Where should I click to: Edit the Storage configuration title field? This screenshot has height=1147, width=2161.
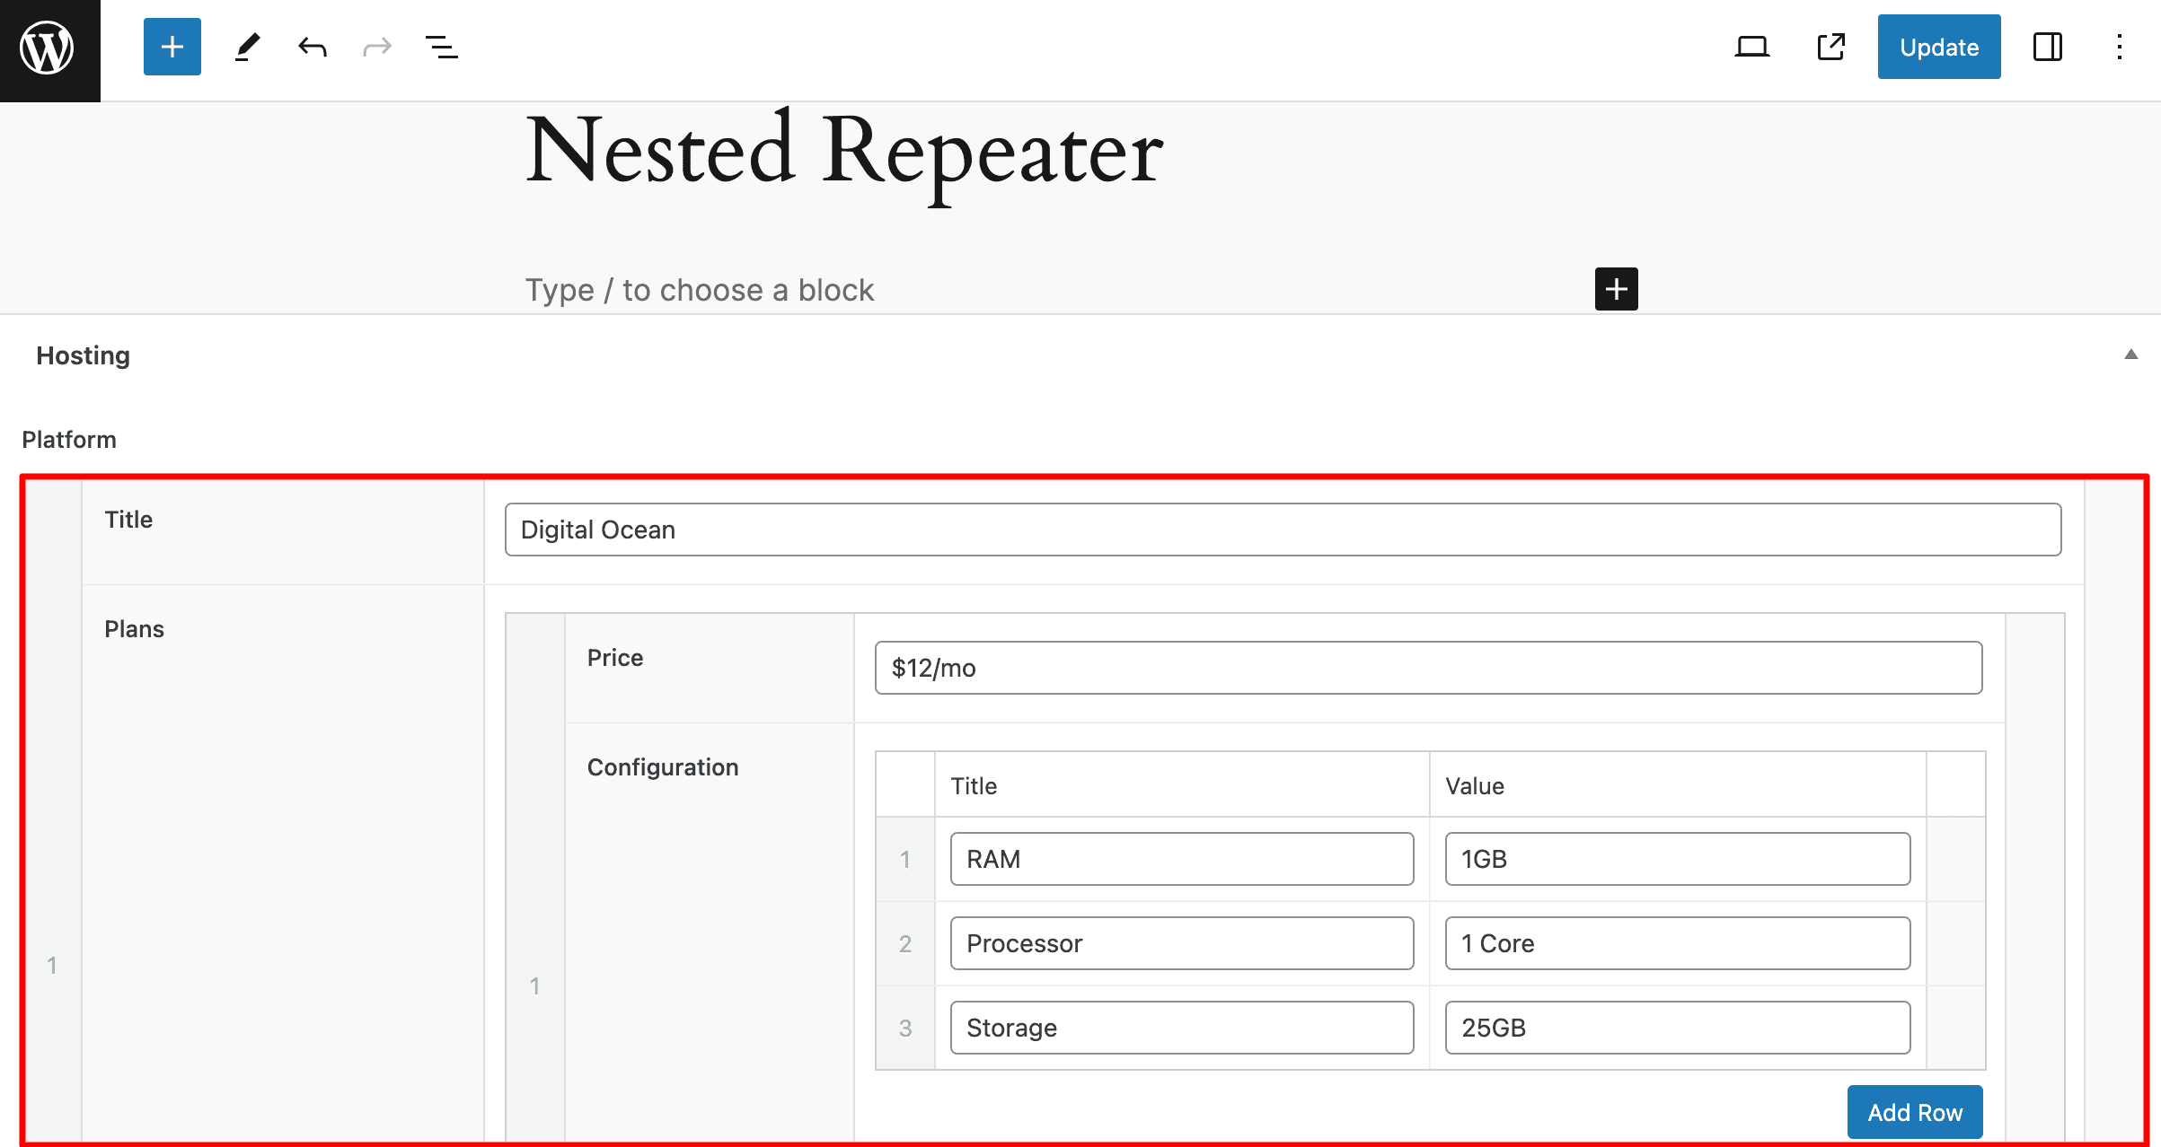[1182, 1028]
